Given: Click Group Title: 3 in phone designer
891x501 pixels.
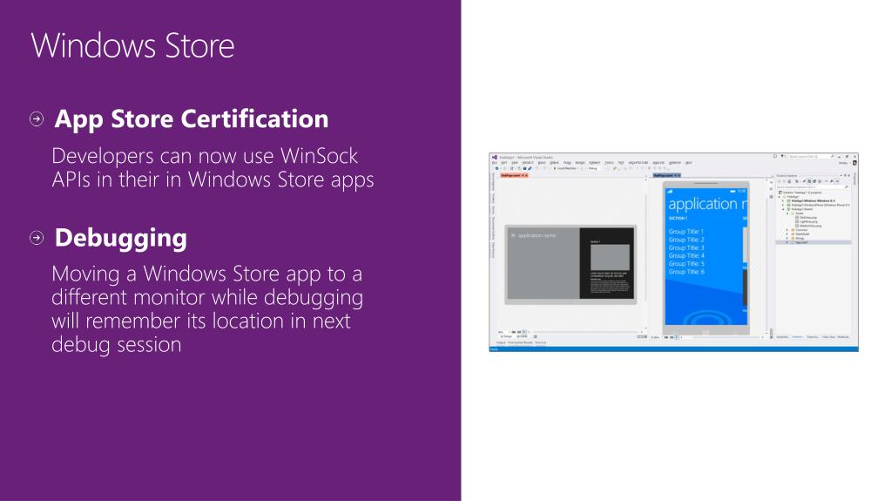Looking at the screenshot, I should point(686,247).
